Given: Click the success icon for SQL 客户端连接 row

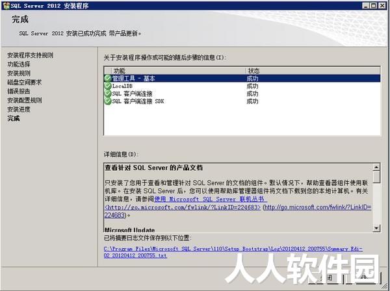Looking at the screenshot, I should point(107,94).
